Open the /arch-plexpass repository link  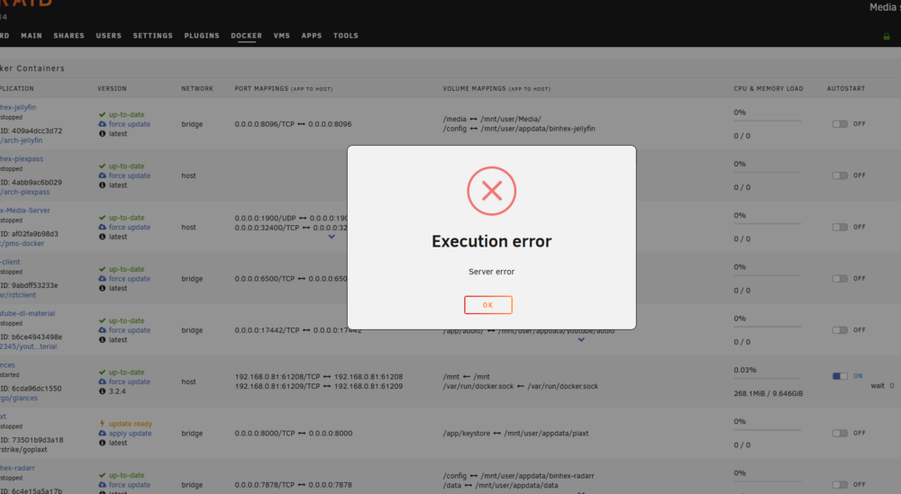click(24, 193)
